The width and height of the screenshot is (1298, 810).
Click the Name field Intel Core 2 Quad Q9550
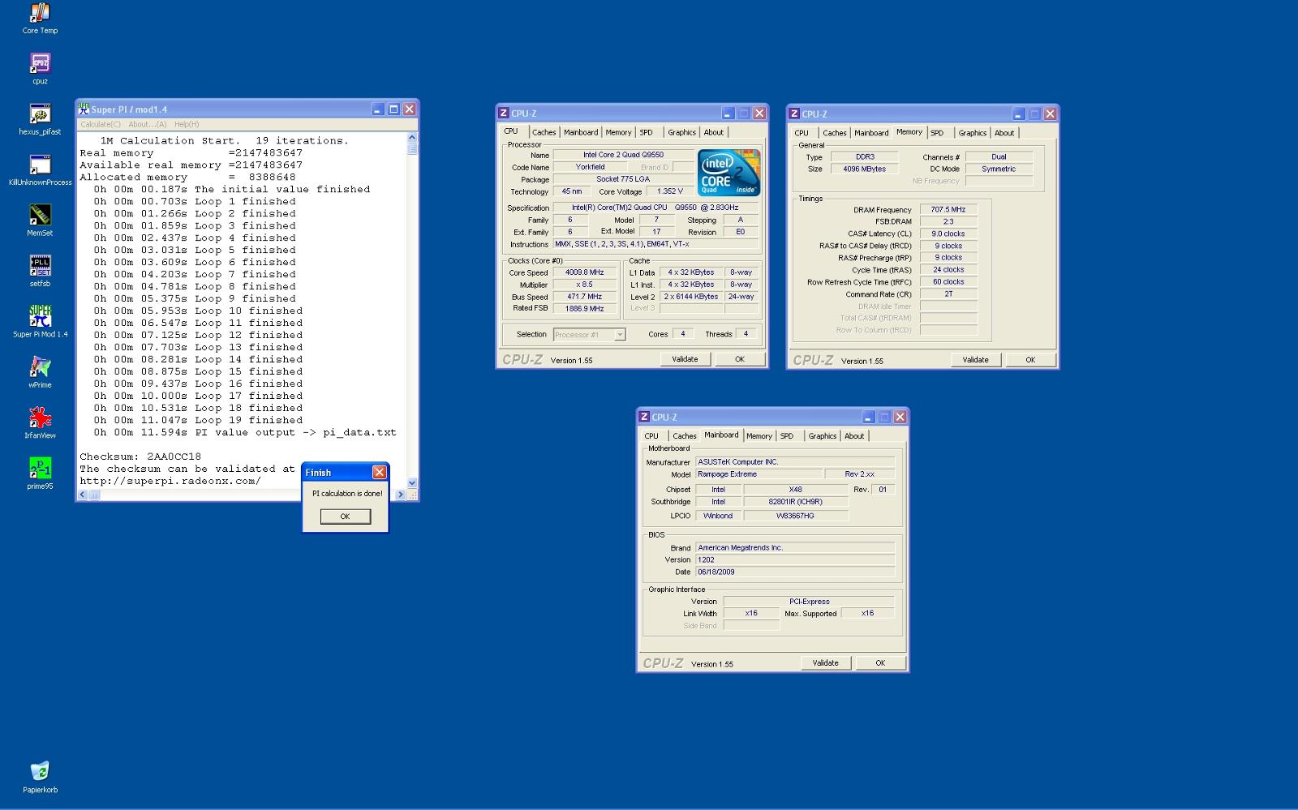[624, 155]
